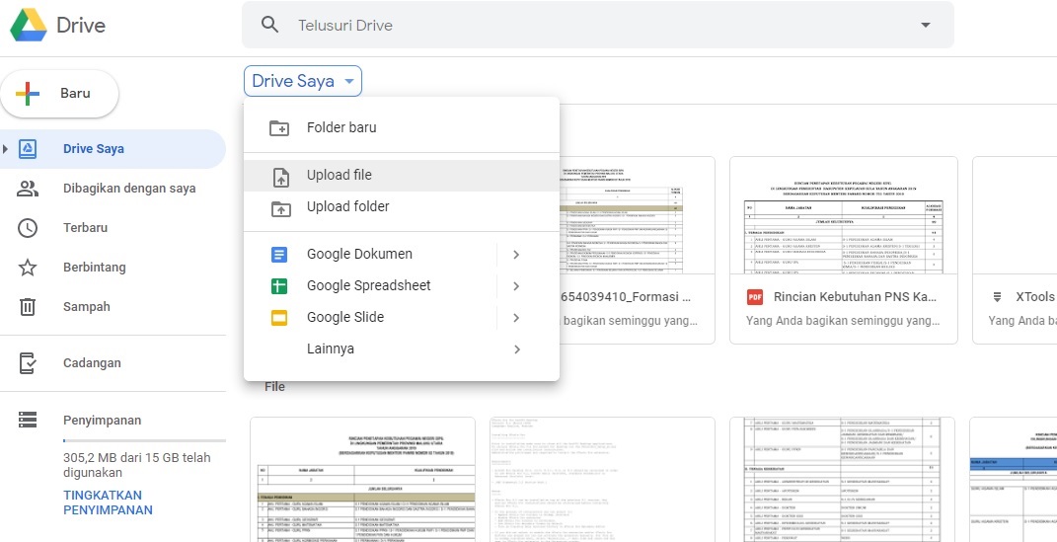1057x542 pixels.
Task: Click the Google Dokumen blue icon
Action: click(x=279, y=255)
